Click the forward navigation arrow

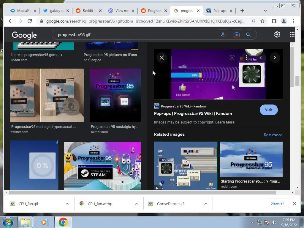tap(20, 21)
